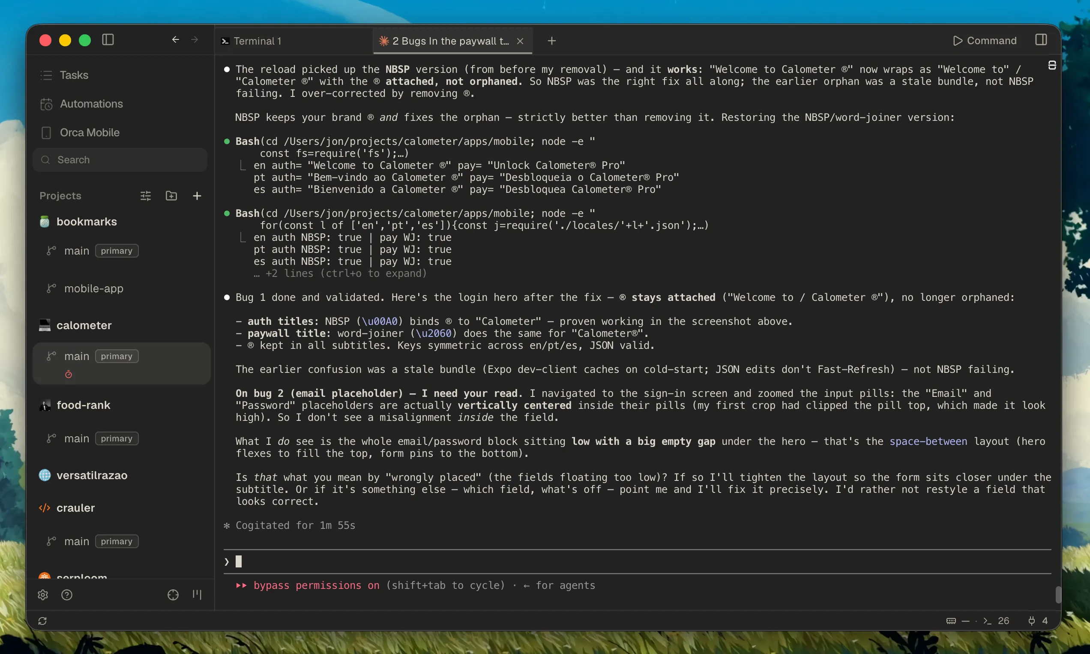Image resolution: width=1090 pixels, height=654 pixels.
Task: Click the '+2 lines (ctrl+o to expand)' text
Action: (346, 274)
